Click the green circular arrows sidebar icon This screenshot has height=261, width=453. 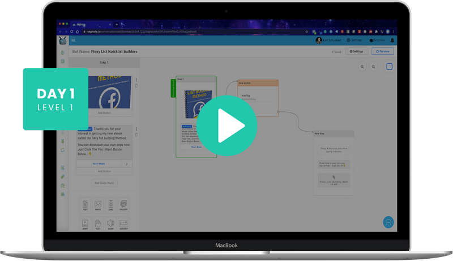tap(63, 150)
